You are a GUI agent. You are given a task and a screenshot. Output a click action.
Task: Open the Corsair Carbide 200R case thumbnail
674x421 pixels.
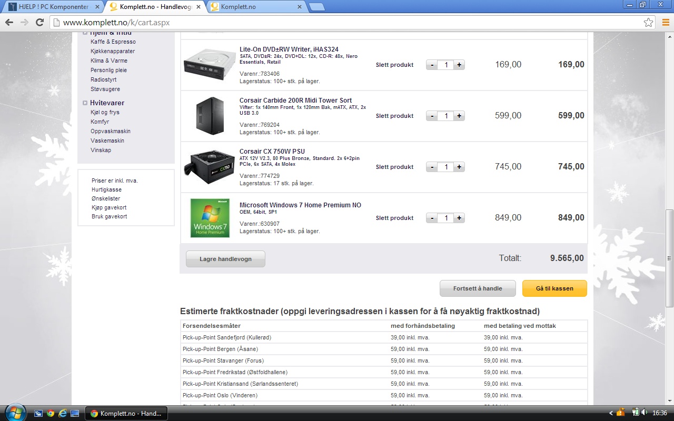210,116
